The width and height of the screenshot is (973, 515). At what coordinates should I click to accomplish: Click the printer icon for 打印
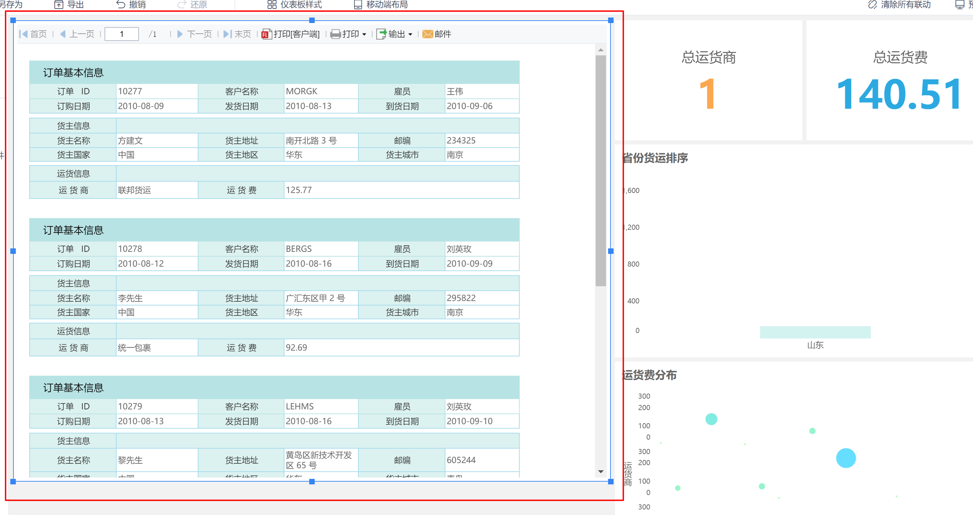click(335, 34)
